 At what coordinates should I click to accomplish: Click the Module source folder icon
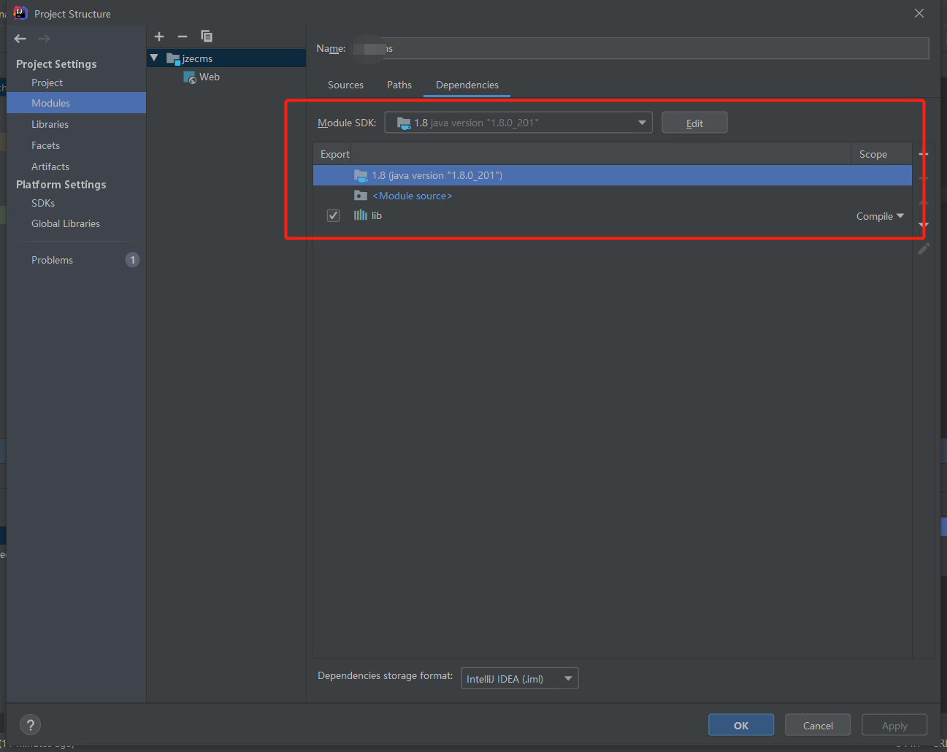361,195
